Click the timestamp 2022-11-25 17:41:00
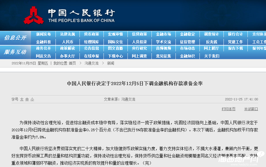The height and width of the screenshot is (167, 266). [x=241, y=99]
